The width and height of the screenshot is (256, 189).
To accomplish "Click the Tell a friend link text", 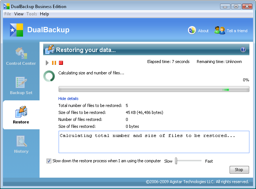I will click(x=237, y=31).
